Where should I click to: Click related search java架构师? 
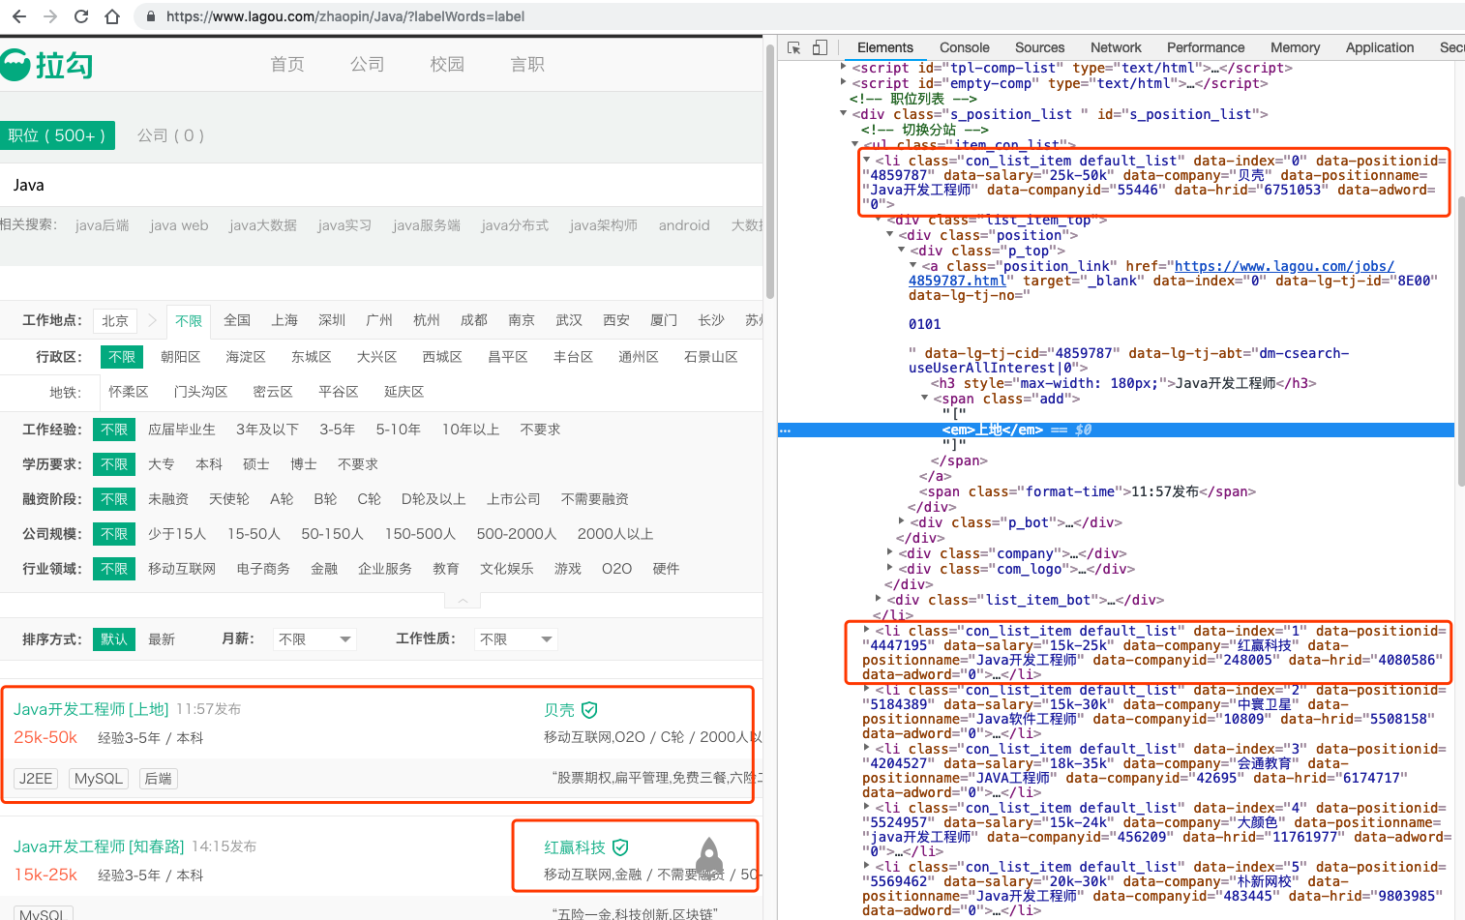click(603, 225)
